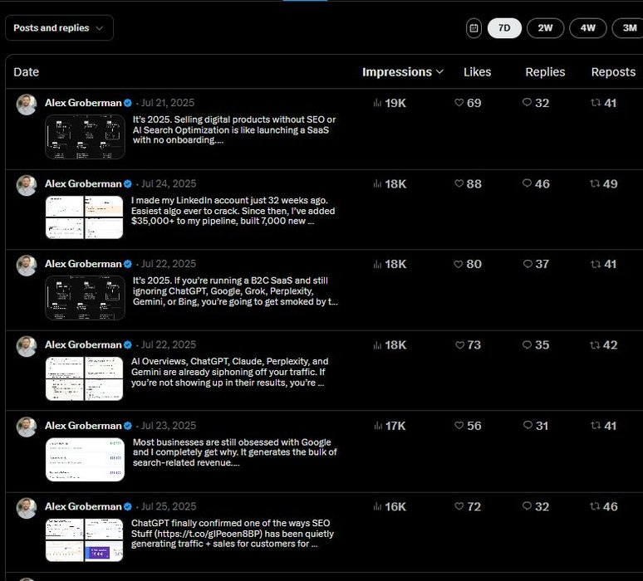Click repost icon showing 49 reposts
This screenshot has height=581, width=643.
(x=595, y=184)
